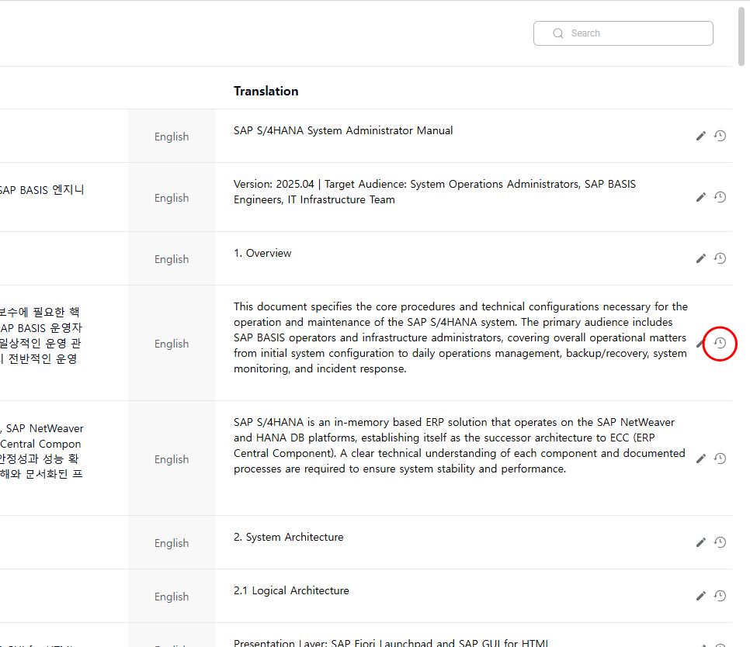This screenshot has height=647, width=750.
Task: Click pencil icon for 'Version: 2025.04' translation
Action: point(700,198)
